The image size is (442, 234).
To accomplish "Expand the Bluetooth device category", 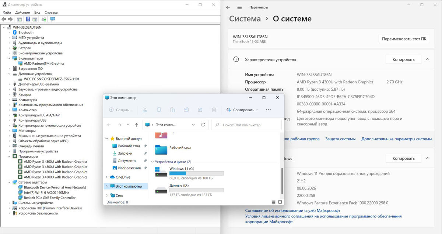I will pos(10,33).
